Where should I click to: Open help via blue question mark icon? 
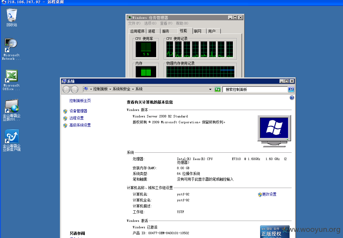[x=292, y=98]
